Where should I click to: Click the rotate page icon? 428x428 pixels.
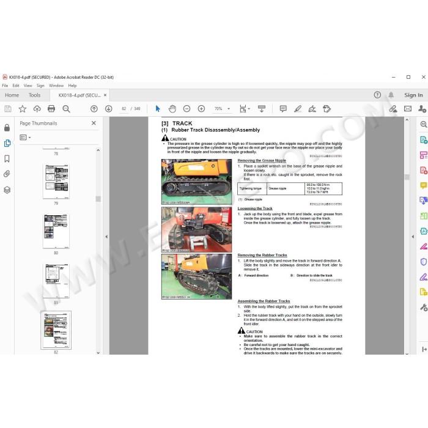click(327, 109)
